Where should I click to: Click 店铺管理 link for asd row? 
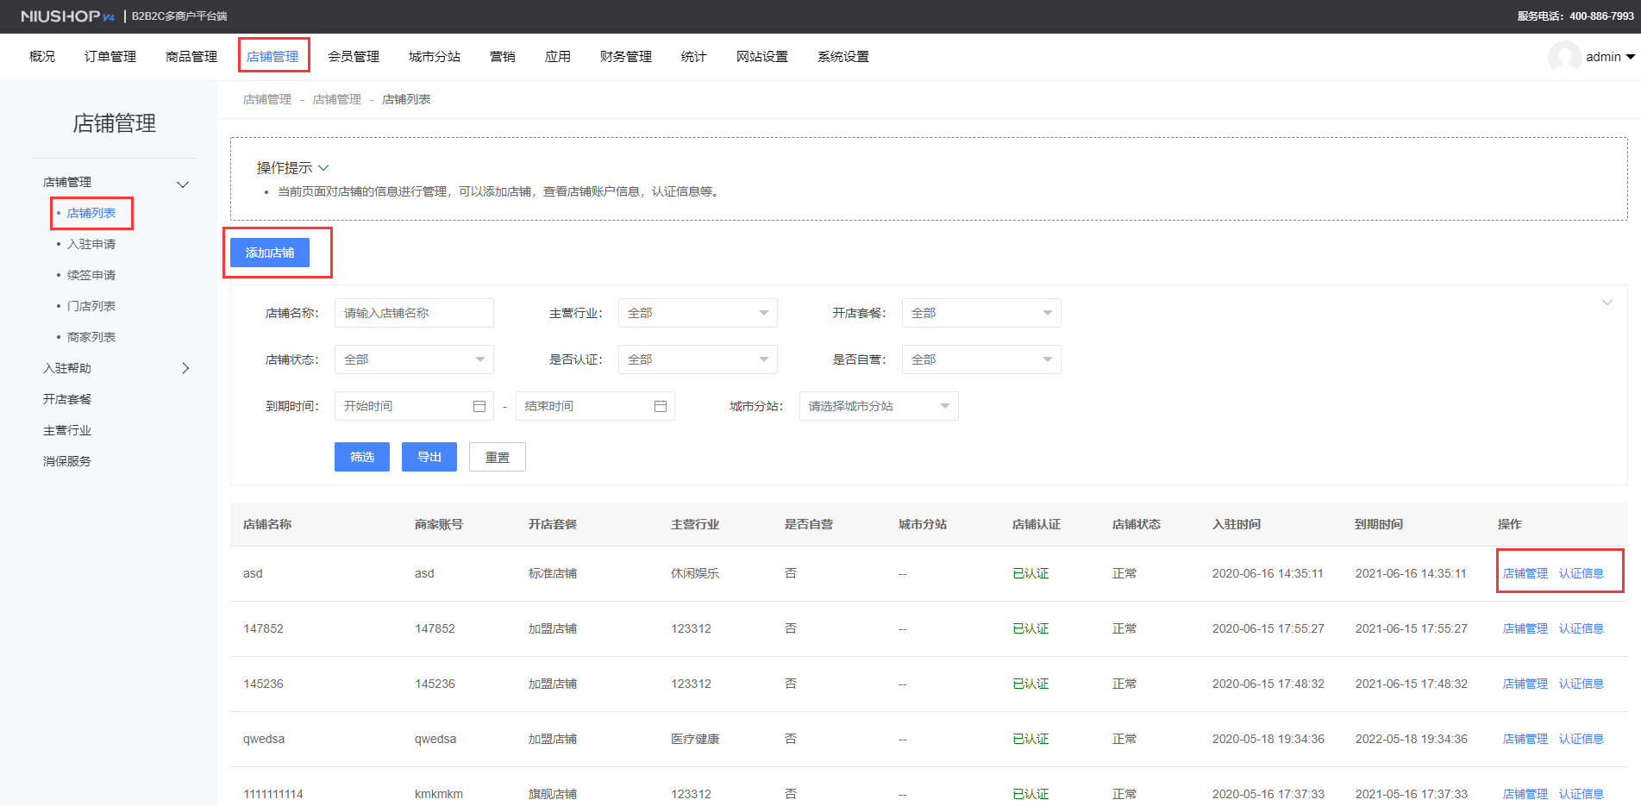(x=1525, y=573)
